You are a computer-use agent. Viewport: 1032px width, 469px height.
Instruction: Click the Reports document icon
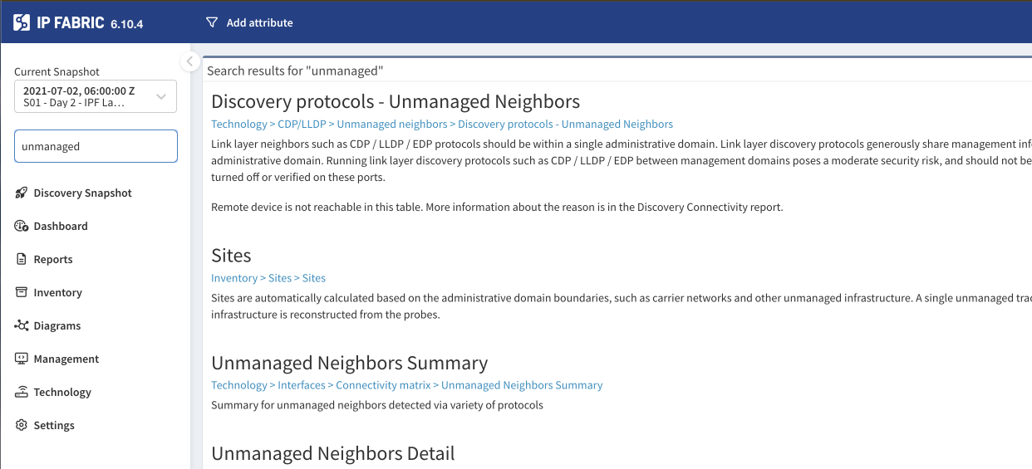(x=22, y=259)
